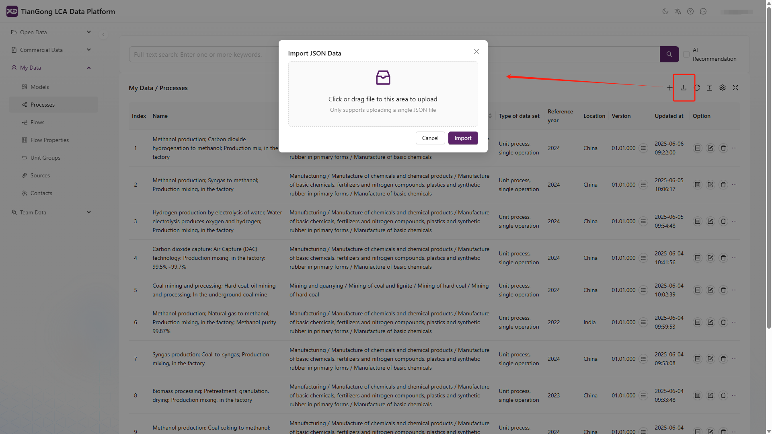
Task: Select Unit Groups in sidebar
Action: pyautogui.click(x=45, y=158)
